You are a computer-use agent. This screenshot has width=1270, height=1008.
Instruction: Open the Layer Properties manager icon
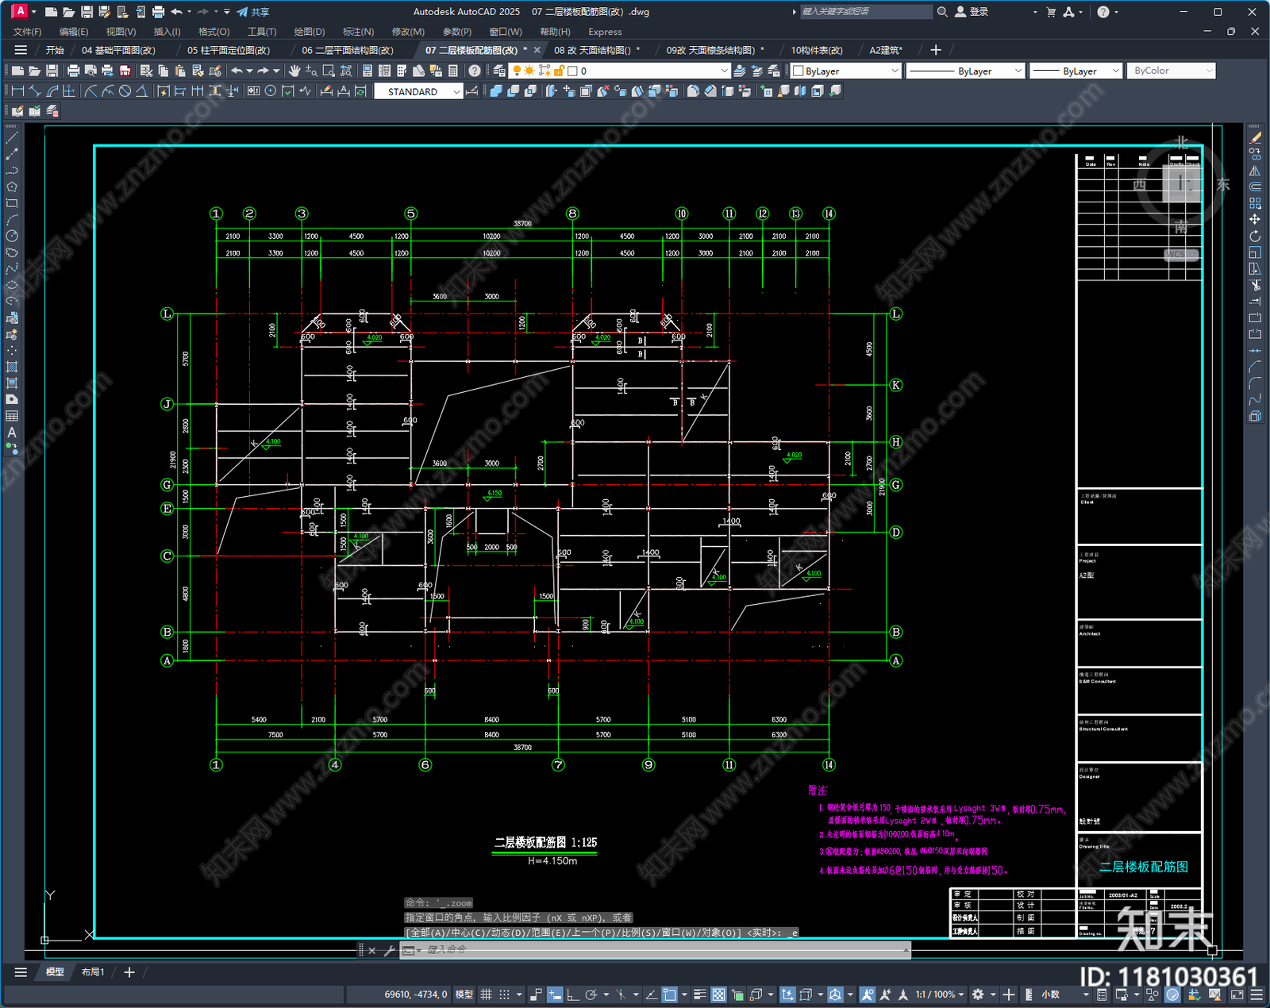499,71
